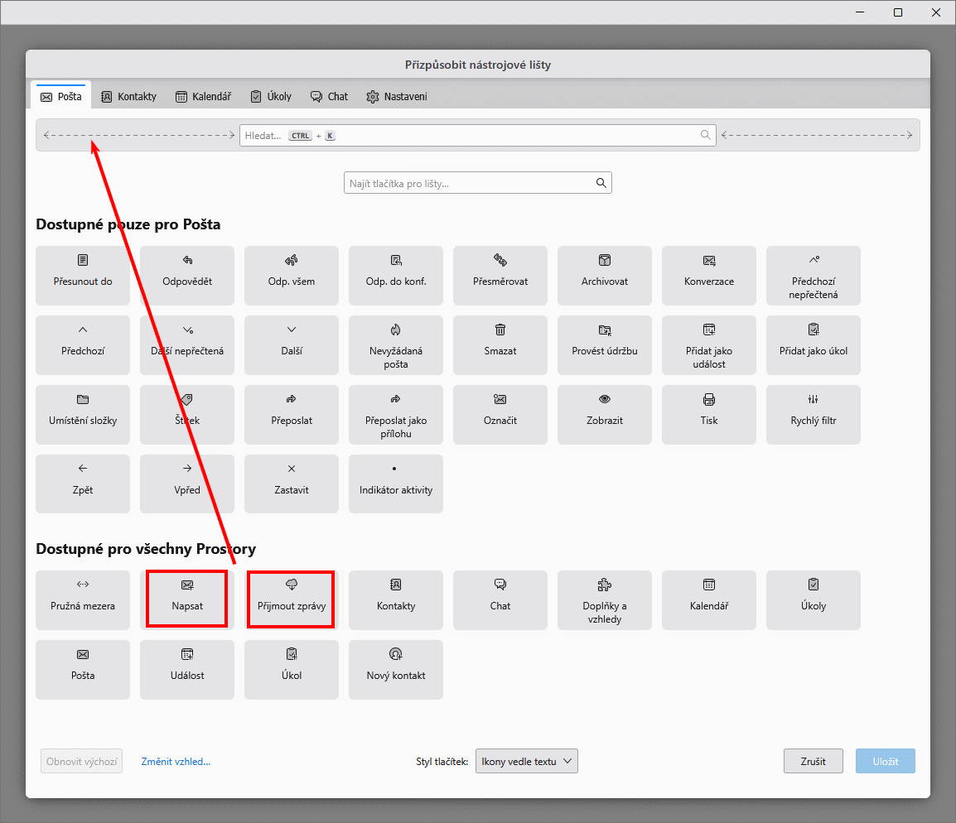Click the Zrušit button
Screen dimensions: 956x823
point(814,761)
